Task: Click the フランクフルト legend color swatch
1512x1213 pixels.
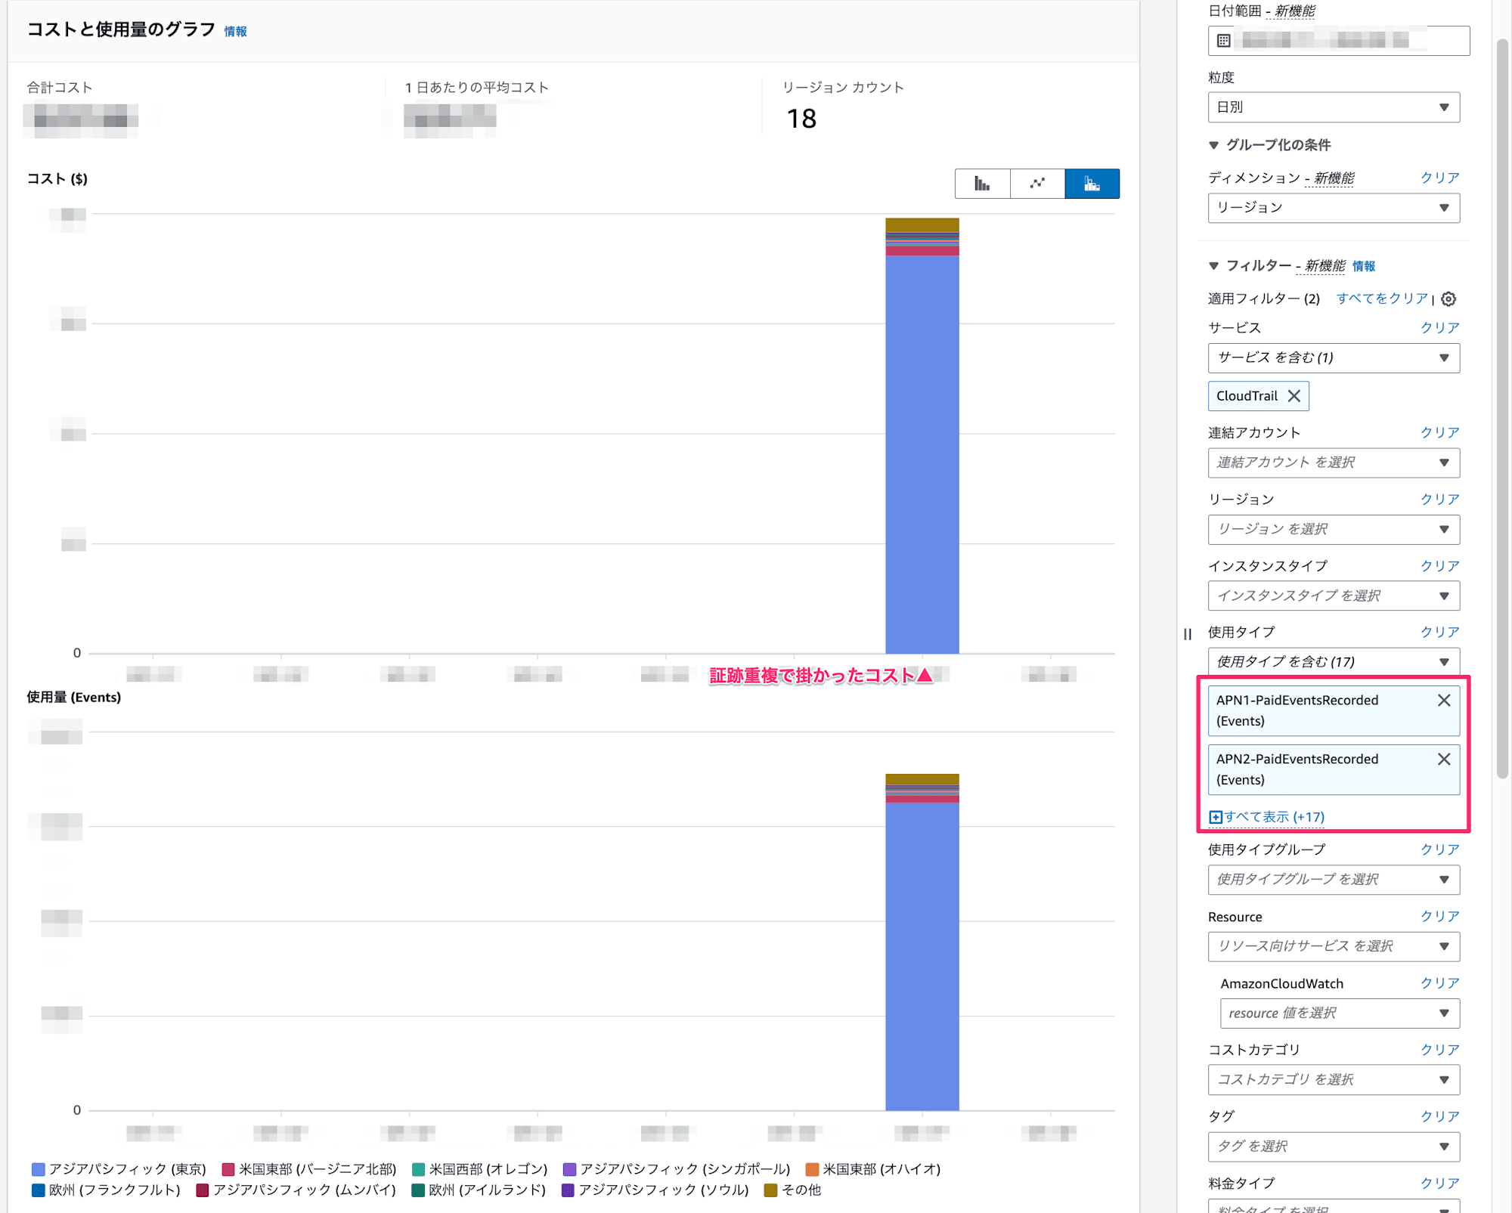Action: point(39,1191)
